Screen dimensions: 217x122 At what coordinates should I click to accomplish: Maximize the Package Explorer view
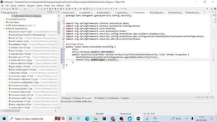point(58,12)
